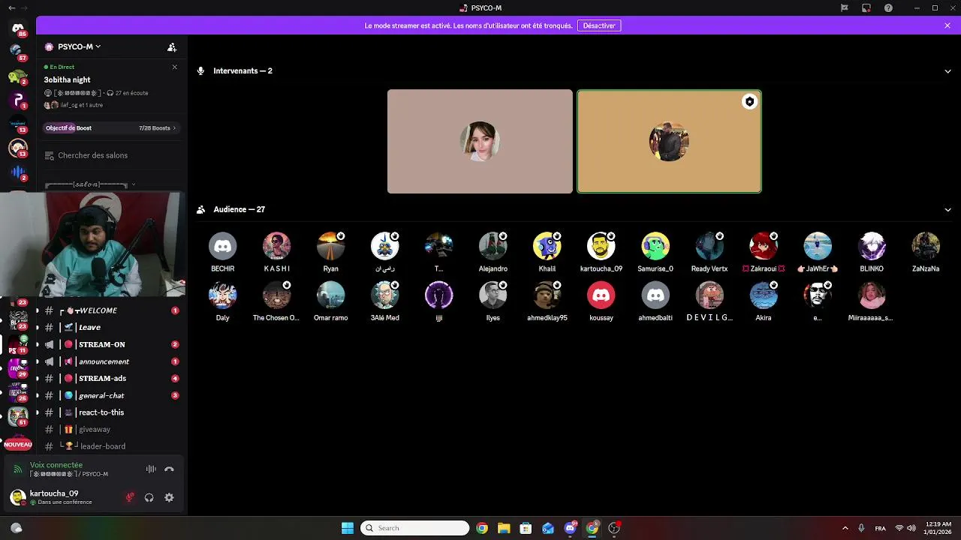Image resolution: width=961 pixels, height=540 pixels.
Task: Toggle headphones deafen button
Action: pos(149,497)
